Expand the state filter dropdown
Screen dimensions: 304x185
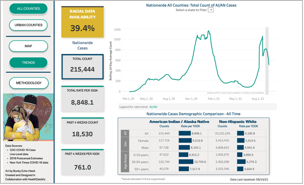tap(211, 10)
